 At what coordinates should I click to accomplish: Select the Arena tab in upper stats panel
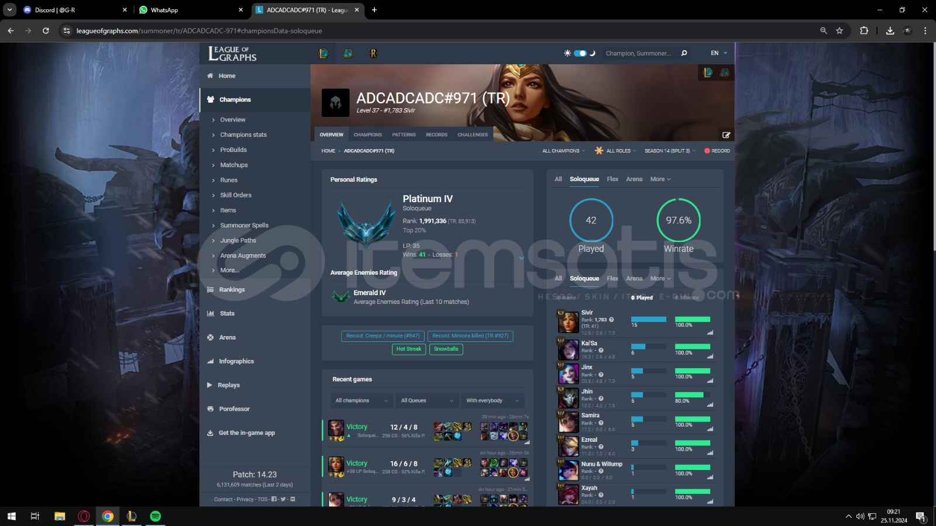[634, 179]
